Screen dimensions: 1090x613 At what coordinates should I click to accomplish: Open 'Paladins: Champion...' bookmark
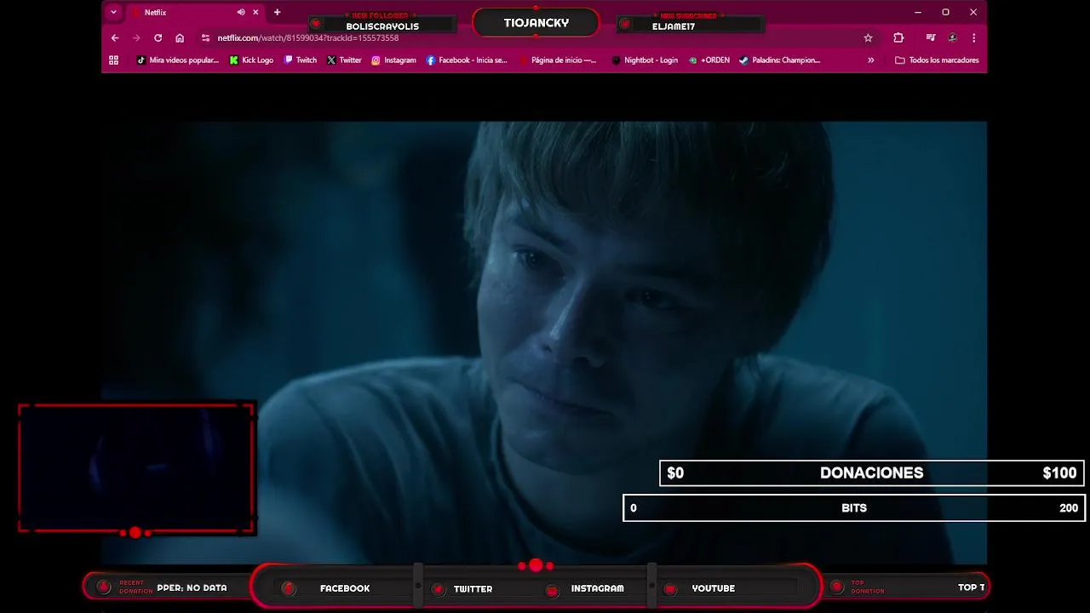coord(779,60)
